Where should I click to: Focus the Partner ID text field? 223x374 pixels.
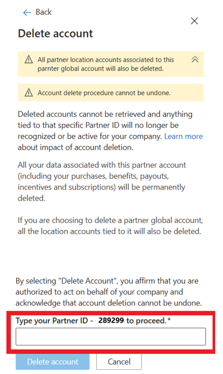point(111,336)
